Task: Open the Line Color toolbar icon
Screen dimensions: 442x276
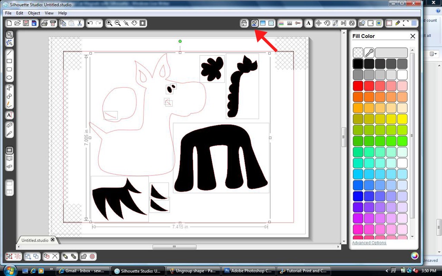Action: (281, 23)
